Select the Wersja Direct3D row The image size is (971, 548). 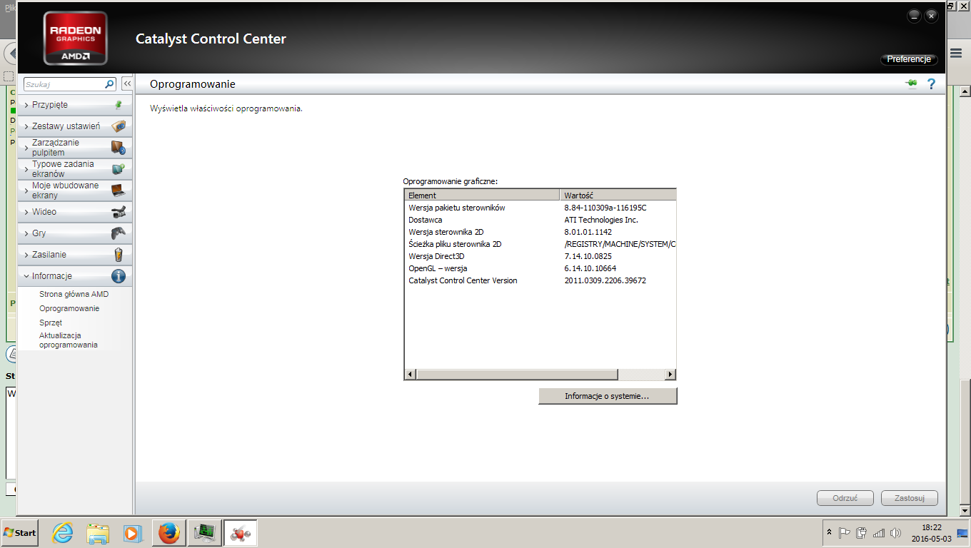540,256
